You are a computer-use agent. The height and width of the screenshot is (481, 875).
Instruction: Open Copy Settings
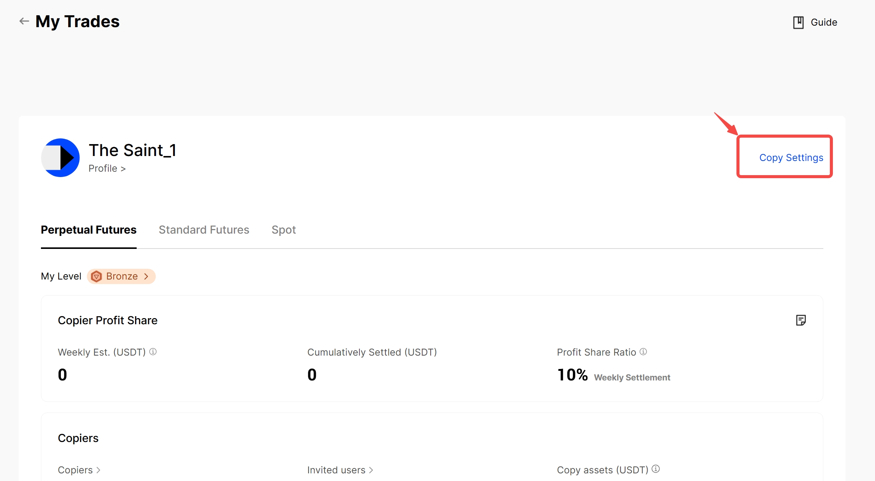[x=791, y=158]
